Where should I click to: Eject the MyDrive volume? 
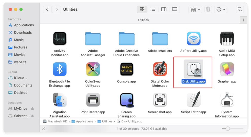[32, 108]
